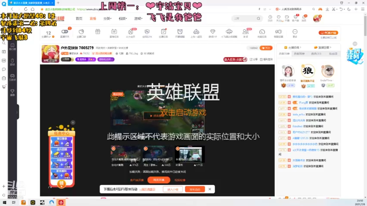Click the 客户端开播 link

tap(137, 180)
